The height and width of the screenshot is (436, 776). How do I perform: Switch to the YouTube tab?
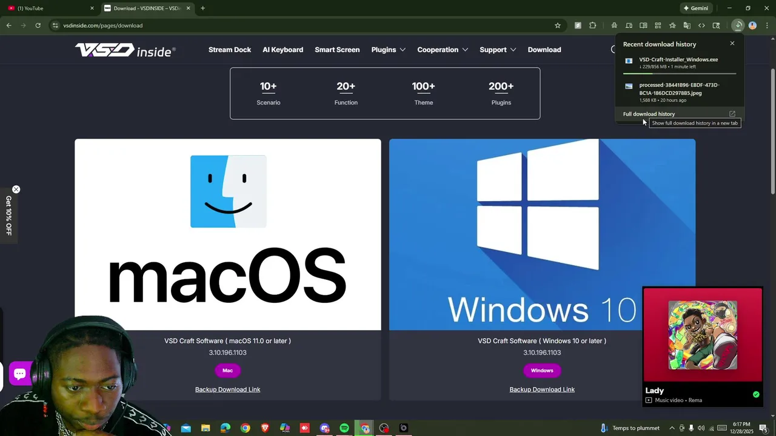48,8
